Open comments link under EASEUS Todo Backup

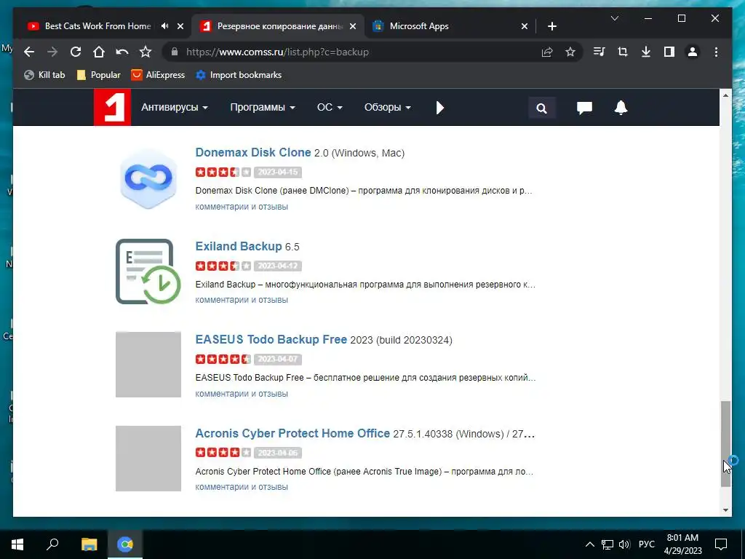tap(242, 394)
